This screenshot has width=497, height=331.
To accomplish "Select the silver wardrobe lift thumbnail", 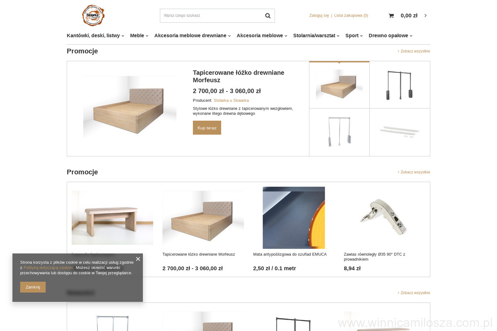I will [x=339, y=132].
